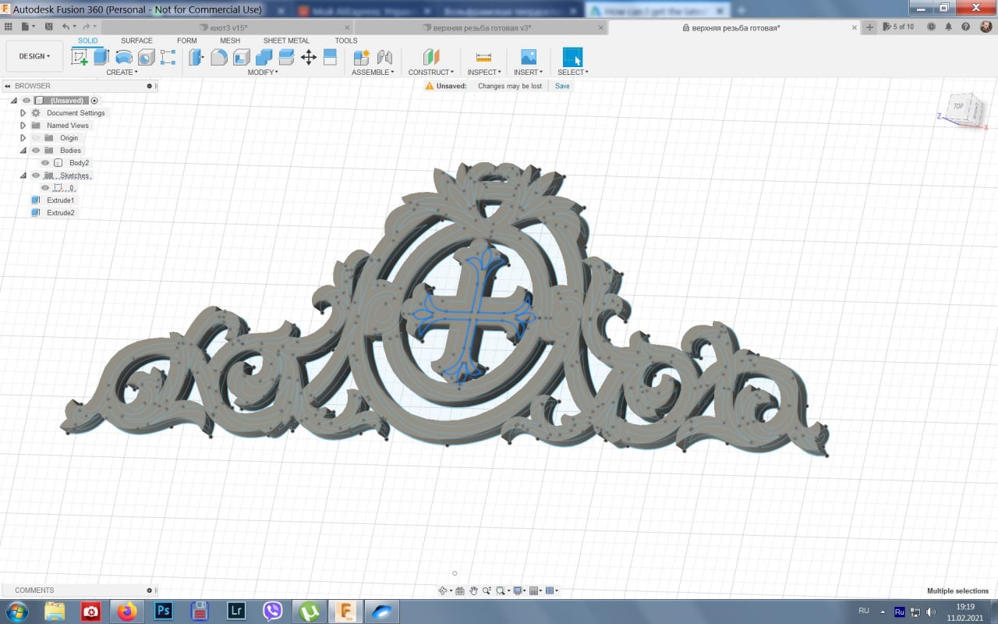Select the Rectangular Pattern tool icon

[x=168, y=57]
